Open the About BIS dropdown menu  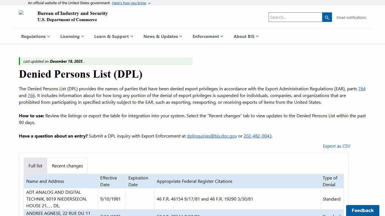click(x=246, y=36)
